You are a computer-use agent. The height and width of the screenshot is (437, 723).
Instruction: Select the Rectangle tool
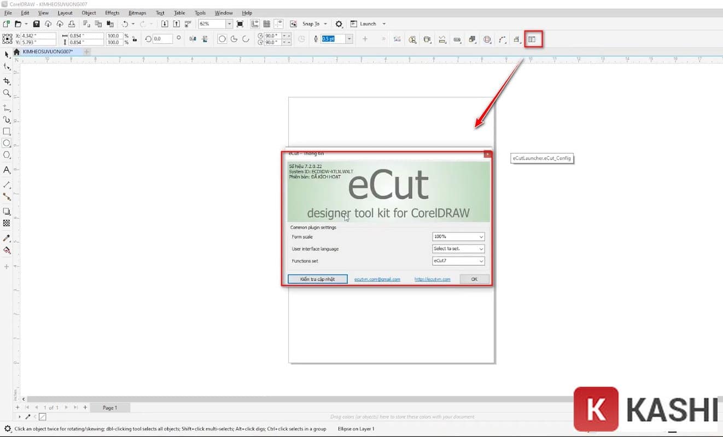point(7,132)
